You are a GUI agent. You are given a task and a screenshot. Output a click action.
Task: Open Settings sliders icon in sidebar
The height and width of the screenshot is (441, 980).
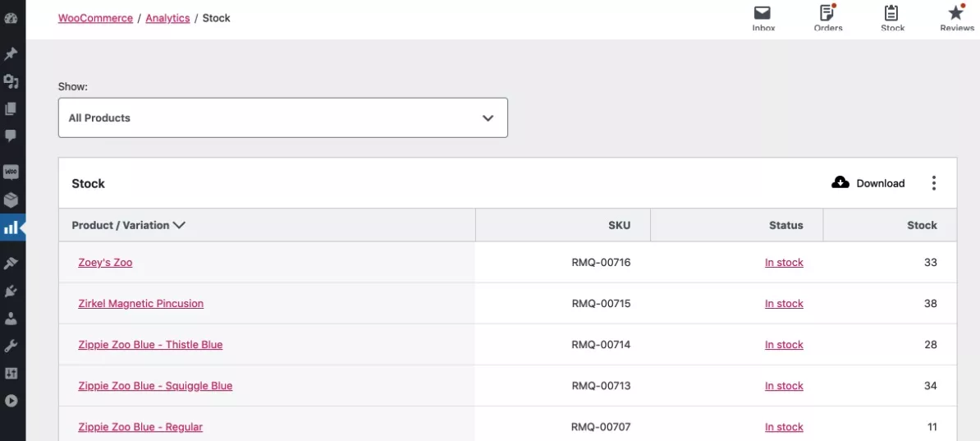pos(11,374)
